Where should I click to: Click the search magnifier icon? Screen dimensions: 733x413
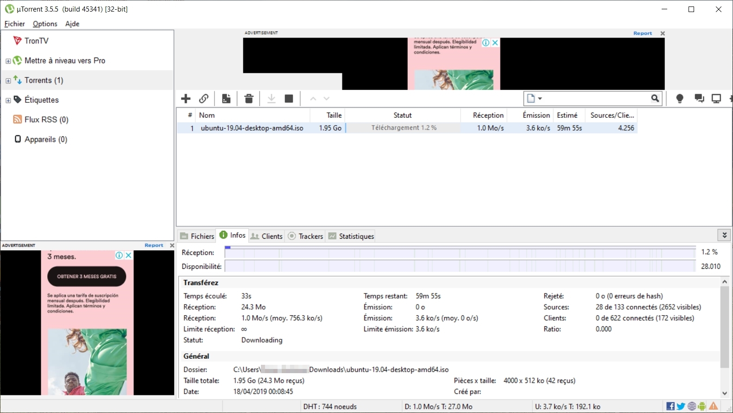(655, 98)
